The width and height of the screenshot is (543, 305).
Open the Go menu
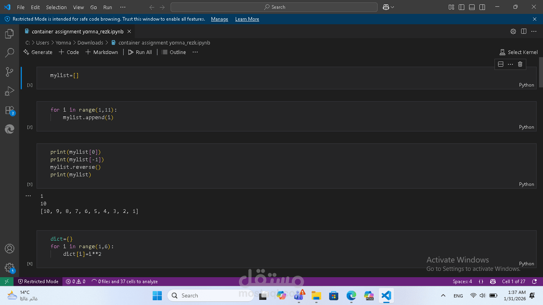pos(93,7)
